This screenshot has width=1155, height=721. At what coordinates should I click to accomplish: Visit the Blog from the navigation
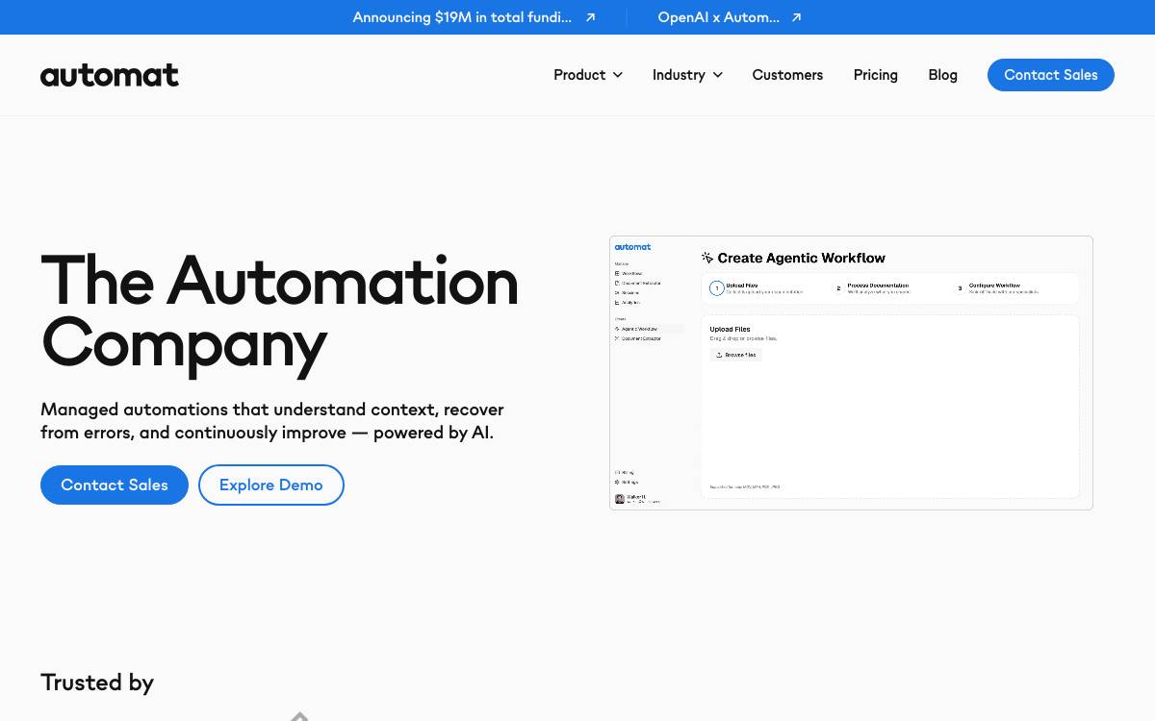[x=943, y=75]
